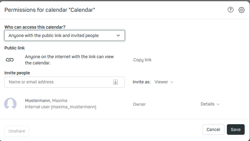250x141 pixels.
Task: Open 'Anyone with the public link' combo box
Action: [64, 35]
